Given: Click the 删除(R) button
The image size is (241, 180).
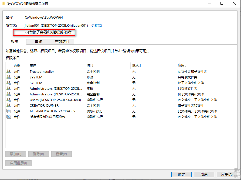Looking at the screenshot, I should coord(38,154).
